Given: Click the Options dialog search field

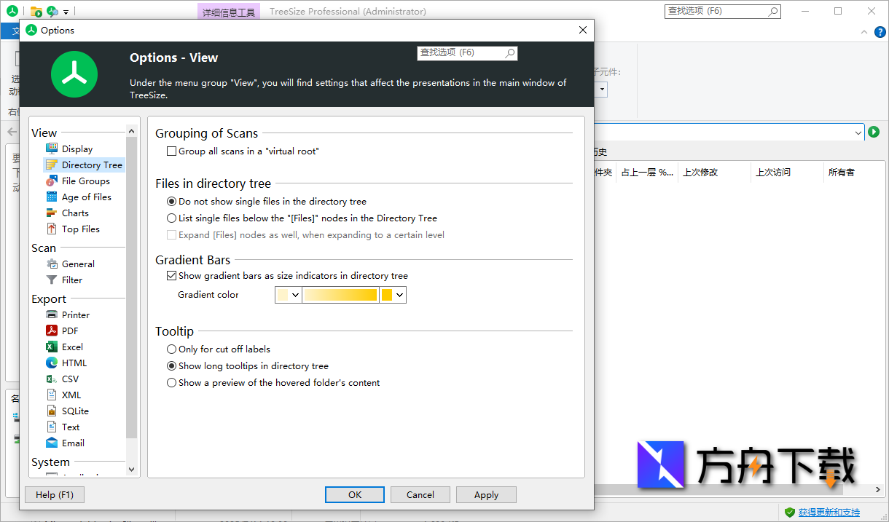Looking at the screenshot, I should 461,53.
